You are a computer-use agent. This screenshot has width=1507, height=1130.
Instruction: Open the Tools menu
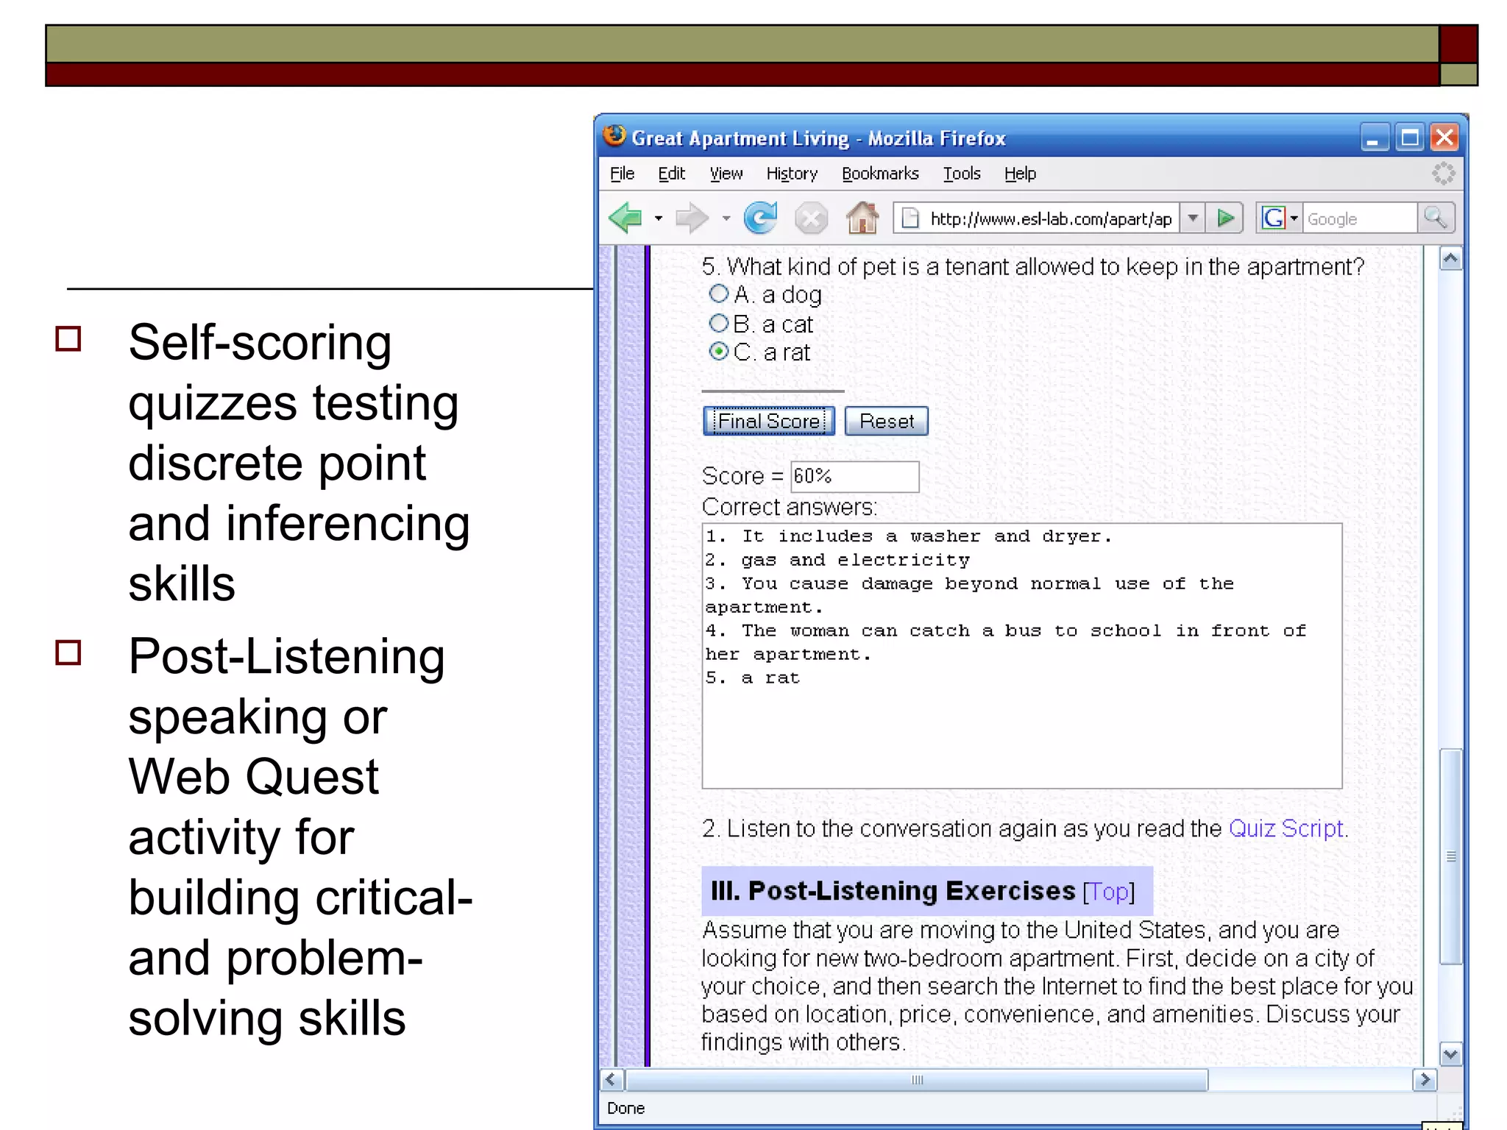[962, 174]
